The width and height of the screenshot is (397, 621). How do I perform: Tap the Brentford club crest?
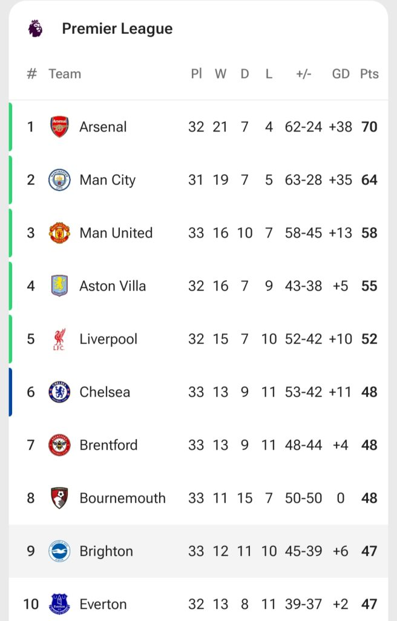(x=59, y=445)
